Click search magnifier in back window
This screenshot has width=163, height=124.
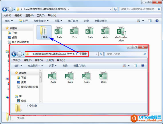coord(159,9)
